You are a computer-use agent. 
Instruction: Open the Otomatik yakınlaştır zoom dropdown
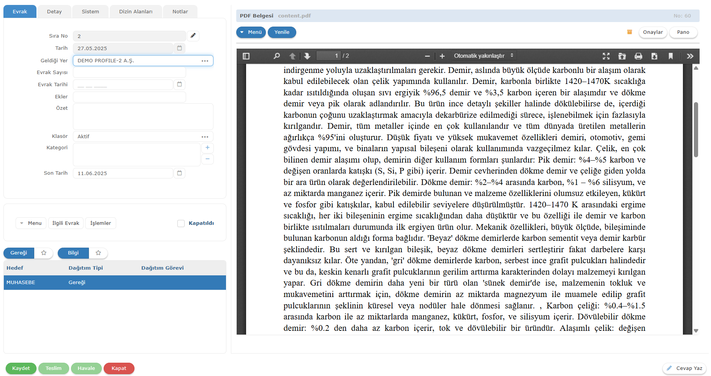483,56
